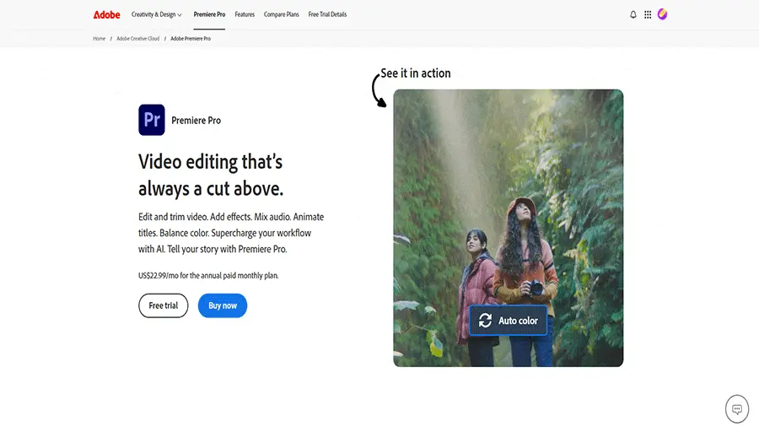Open the apps grid launcher
The image size is (759, 427).
click(x=648, y=14)
